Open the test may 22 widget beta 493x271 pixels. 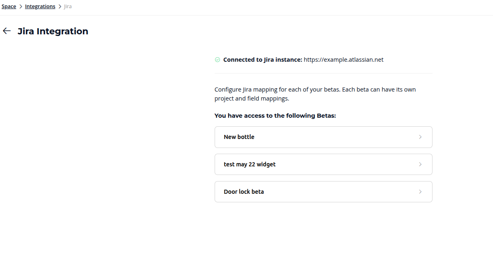(250, 164)
